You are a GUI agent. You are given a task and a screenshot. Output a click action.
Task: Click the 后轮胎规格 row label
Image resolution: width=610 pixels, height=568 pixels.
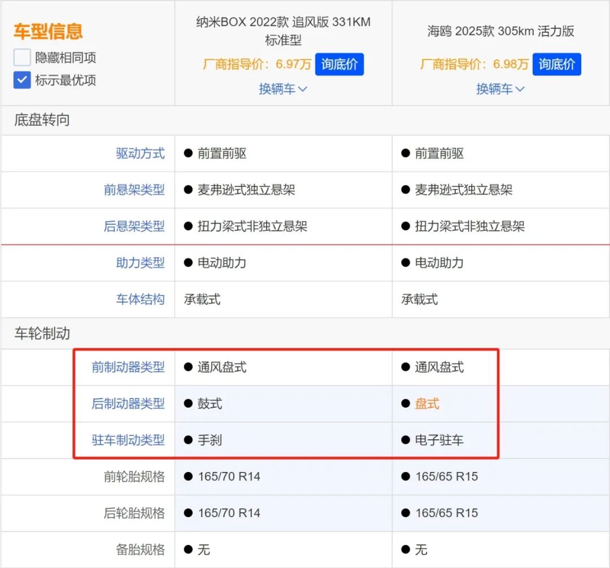[x=134, y=513]
